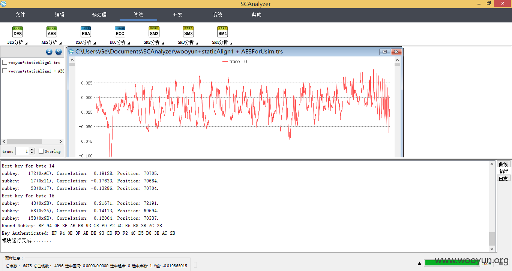Select the 算法 menu tab

(138, 15)
